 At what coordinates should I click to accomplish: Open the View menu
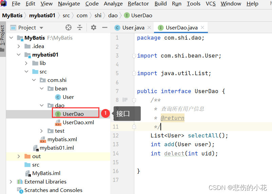pos(46,4)
